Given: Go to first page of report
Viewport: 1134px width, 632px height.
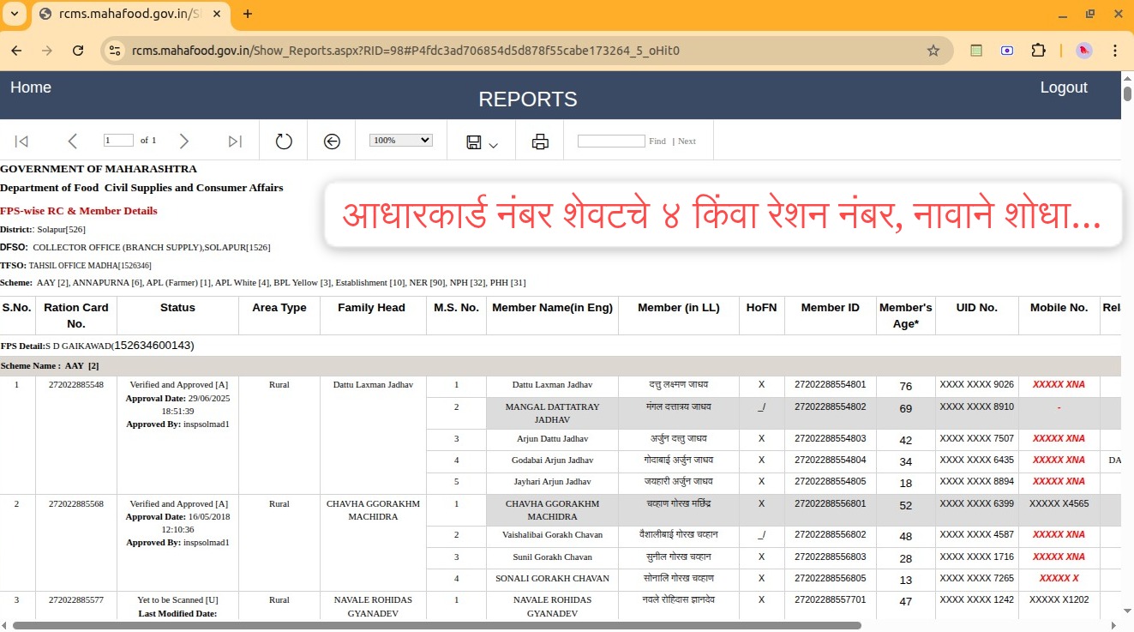Looking at the screenshot, I should point(22,141).
